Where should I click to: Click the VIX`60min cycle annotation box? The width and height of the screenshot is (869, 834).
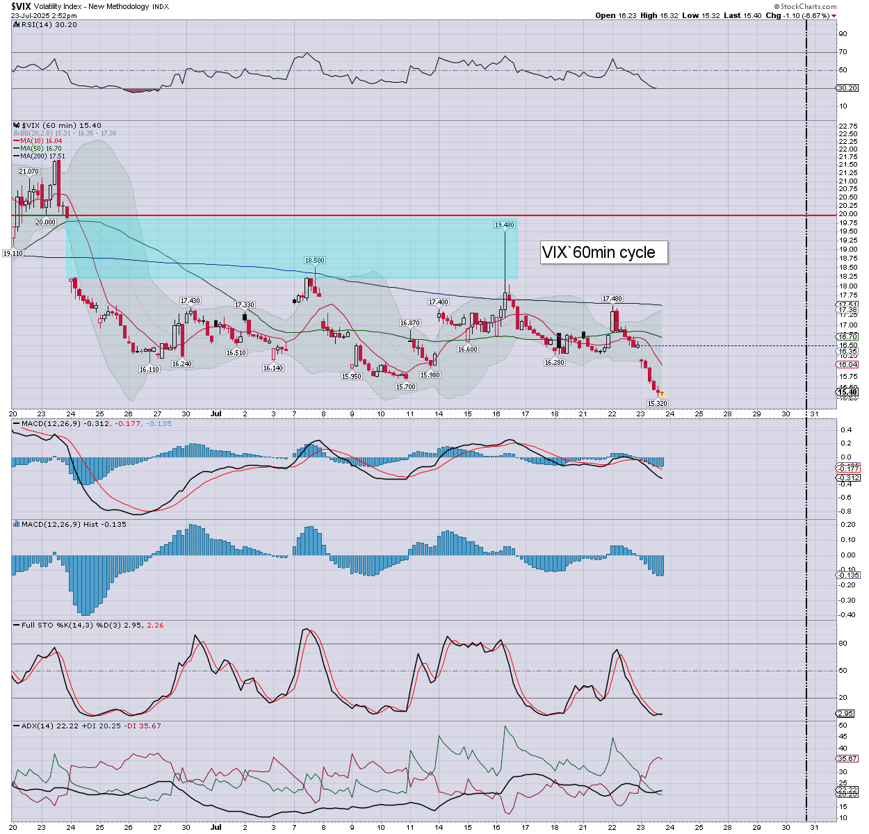tap(598, 252)
